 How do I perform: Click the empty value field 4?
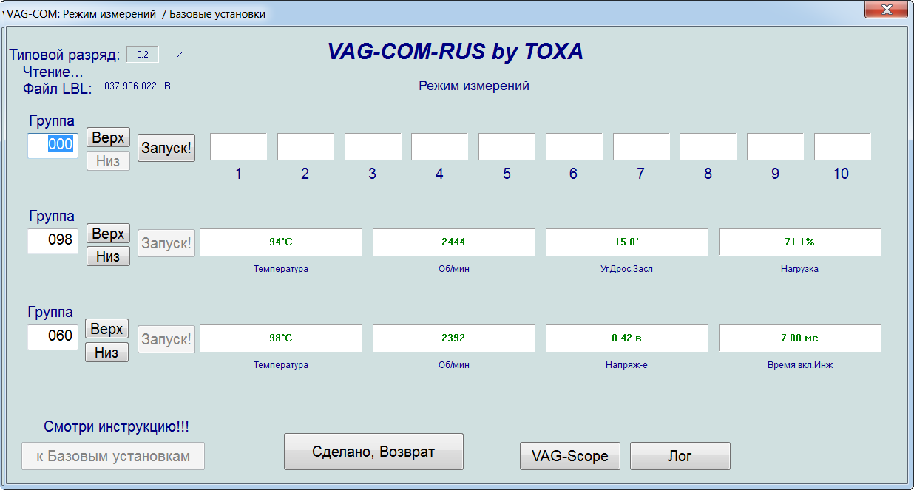pos(440,147)
